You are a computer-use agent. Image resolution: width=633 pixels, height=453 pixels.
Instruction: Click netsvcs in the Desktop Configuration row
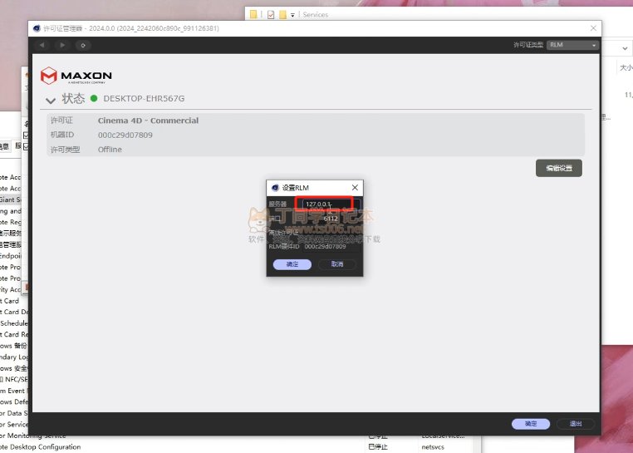pyautogui.click(x=433, y=447)
